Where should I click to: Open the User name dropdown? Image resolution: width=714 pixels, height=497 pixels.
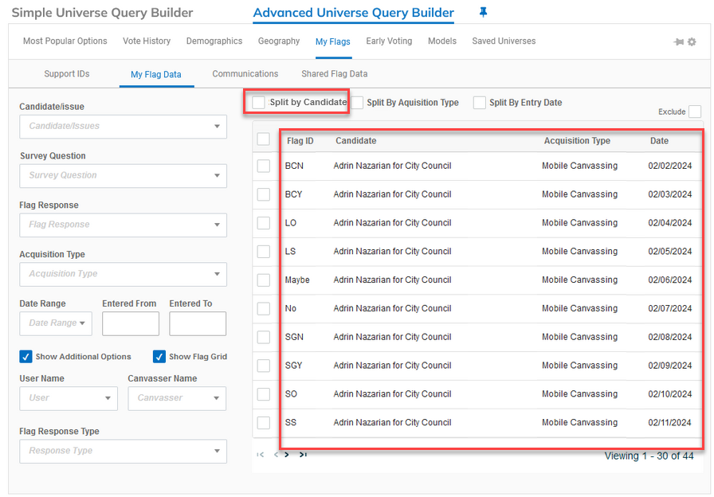click(69, 398)
